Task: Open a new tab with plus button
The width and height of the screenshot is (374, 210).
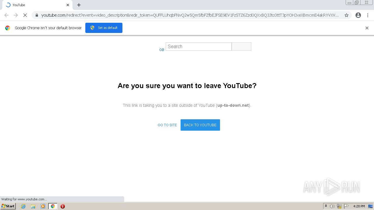Action: [x=79, y=5]
